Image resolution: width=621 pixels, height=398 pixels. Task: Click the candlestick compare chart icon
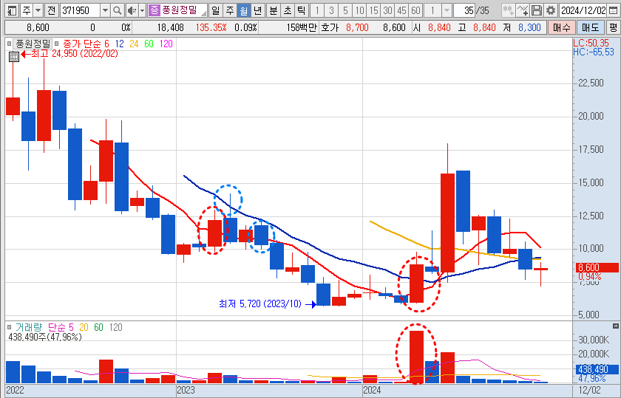[508, 10]
